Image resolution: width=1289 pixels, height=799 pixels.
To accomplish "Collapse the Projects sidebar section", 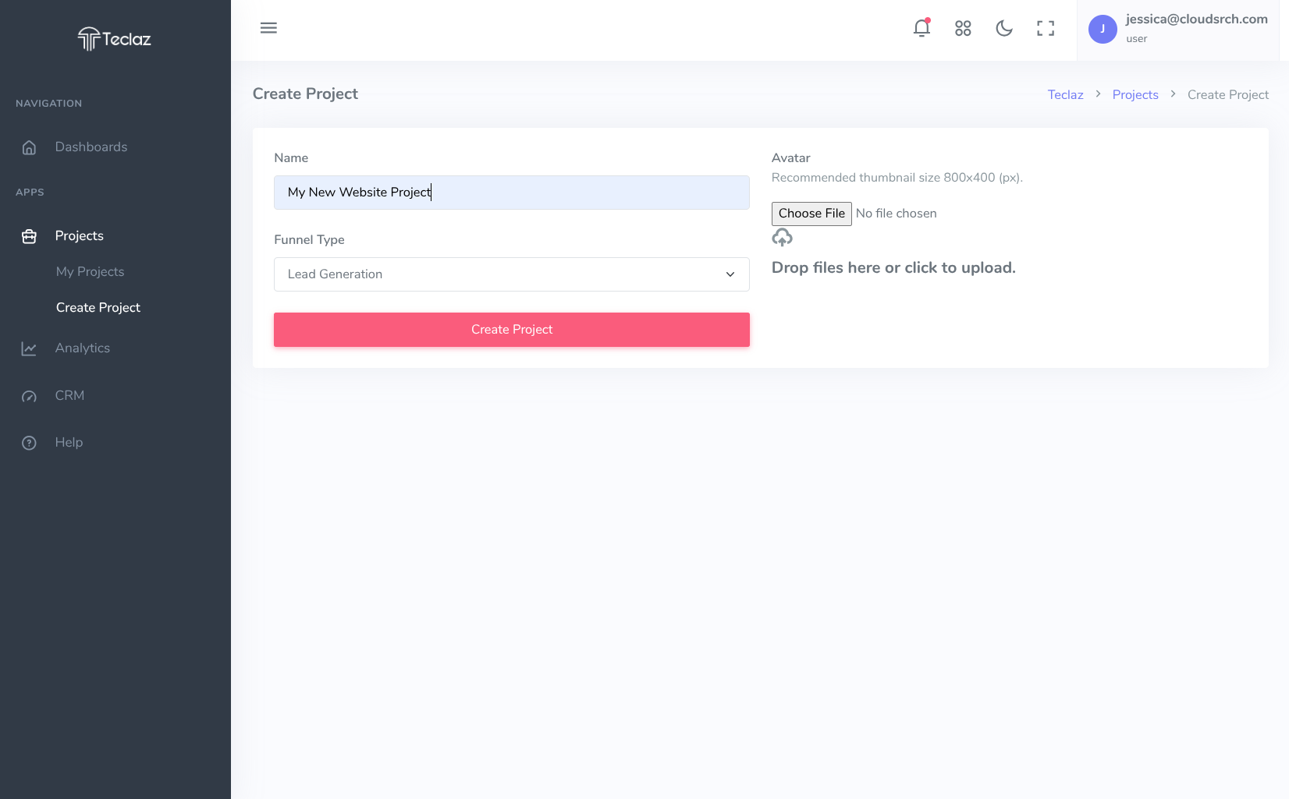I will pyautogui.click(x=79, y=236).
